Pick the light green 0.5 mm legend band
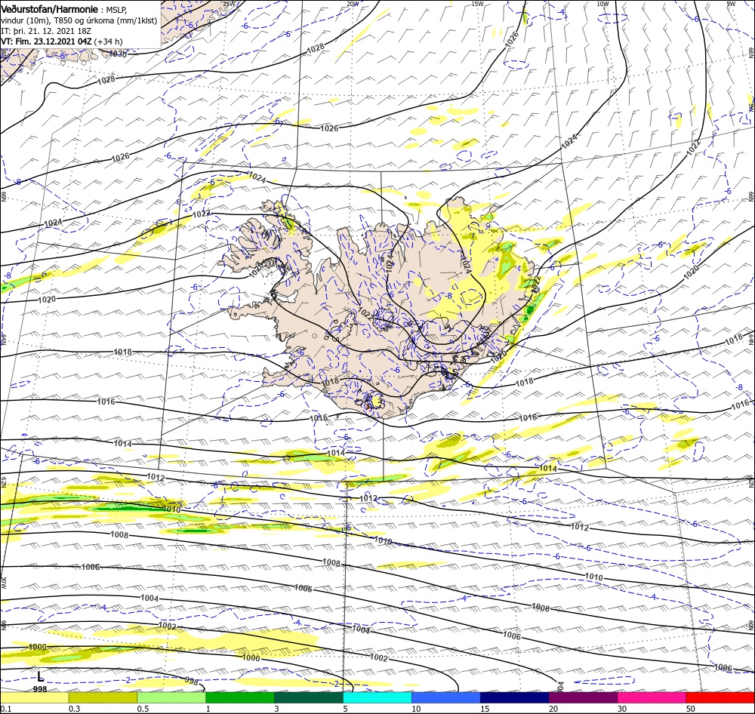Image resolution: width=755 pixels, height=714 pixels. coord(171,697)
